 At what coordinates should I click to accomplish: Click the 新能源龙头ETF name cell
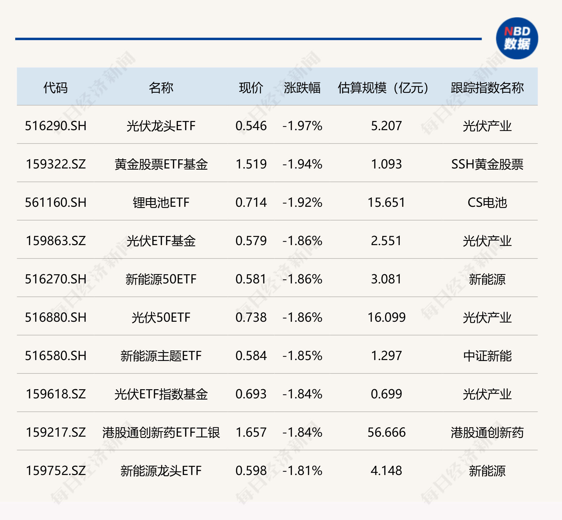[x=161, y=471]
